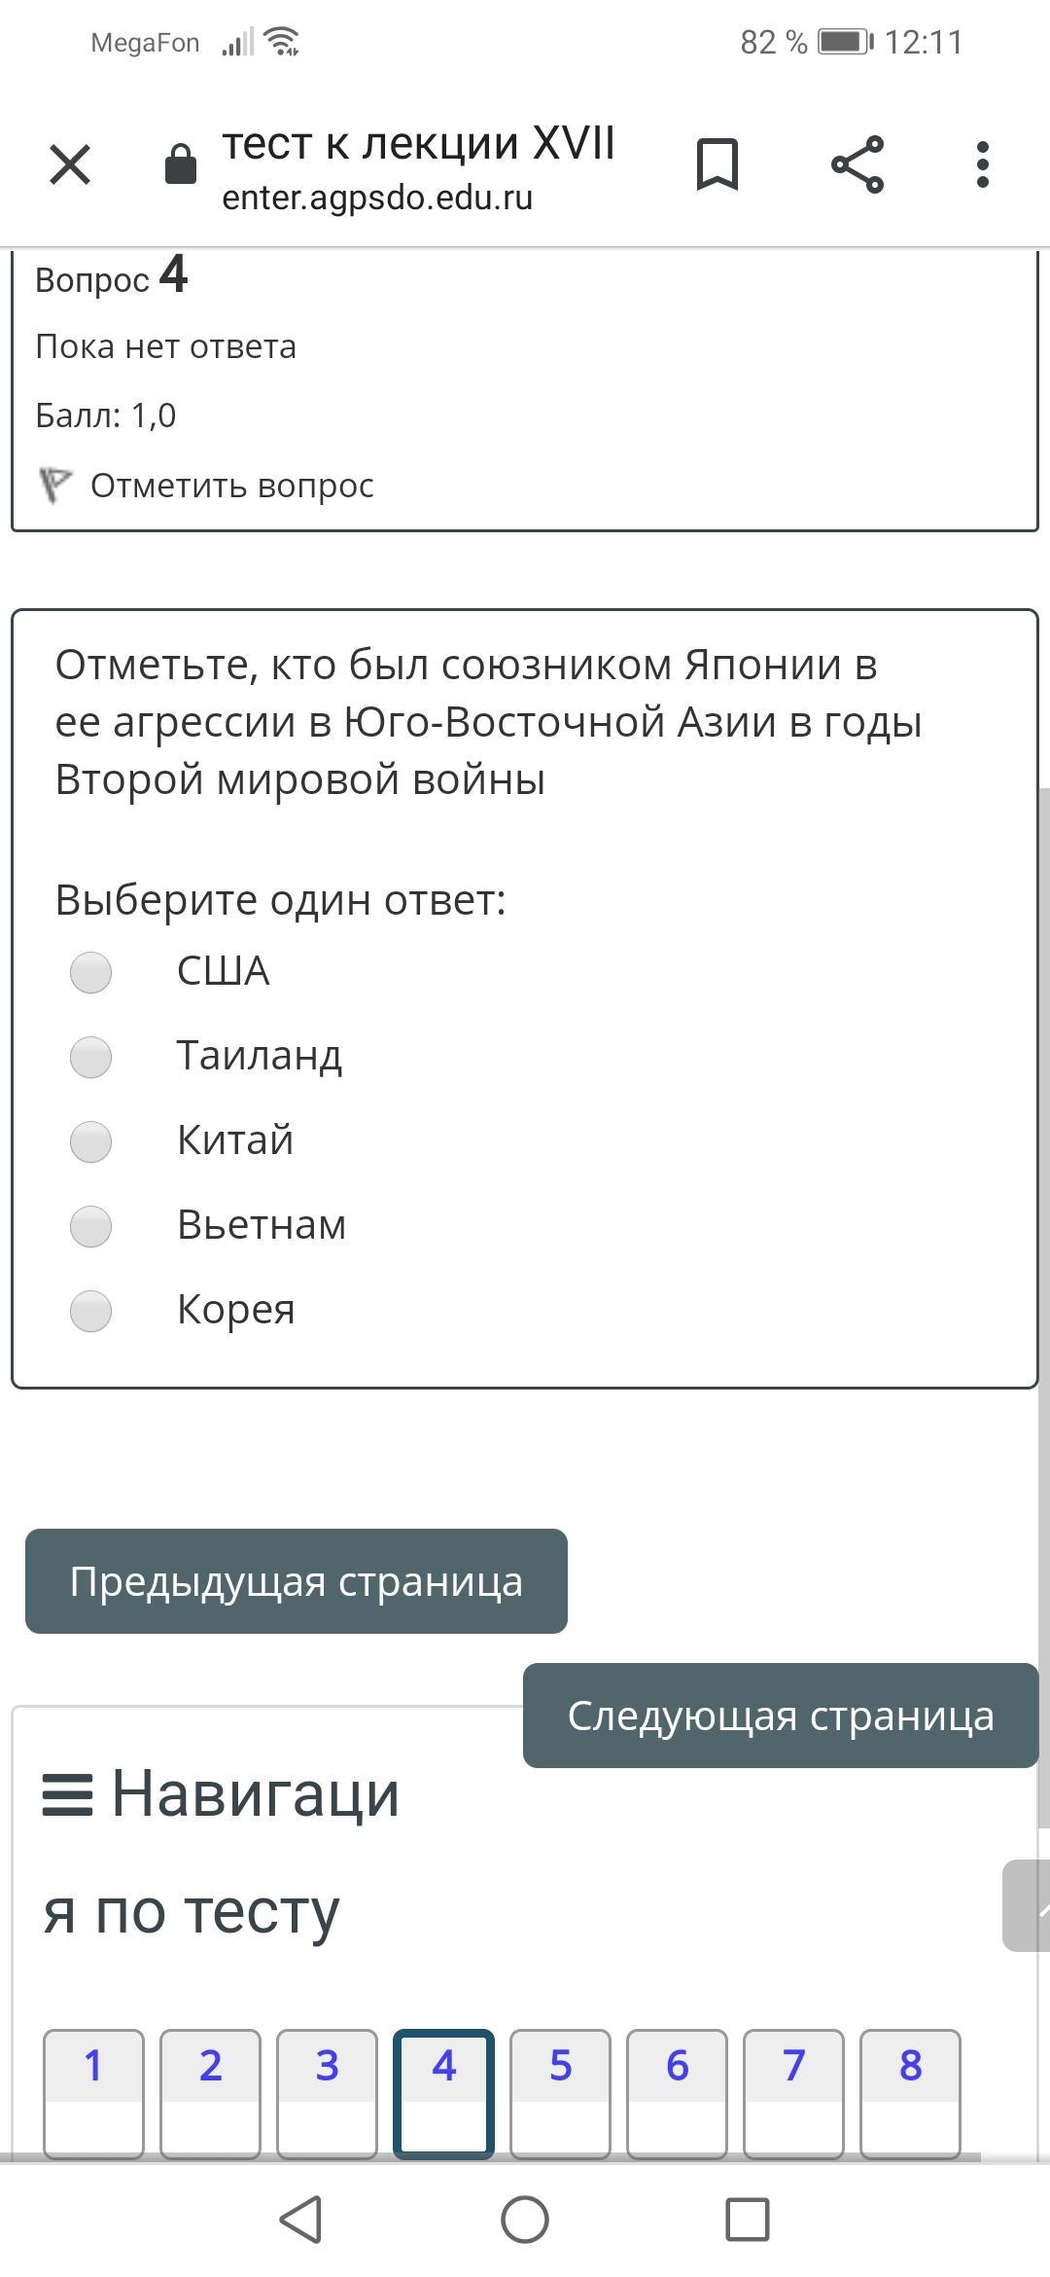Mark Корея as the answer
Image resolution: width=1050 pixels, height=2277 pixels.
click(x=91, y=1311)
